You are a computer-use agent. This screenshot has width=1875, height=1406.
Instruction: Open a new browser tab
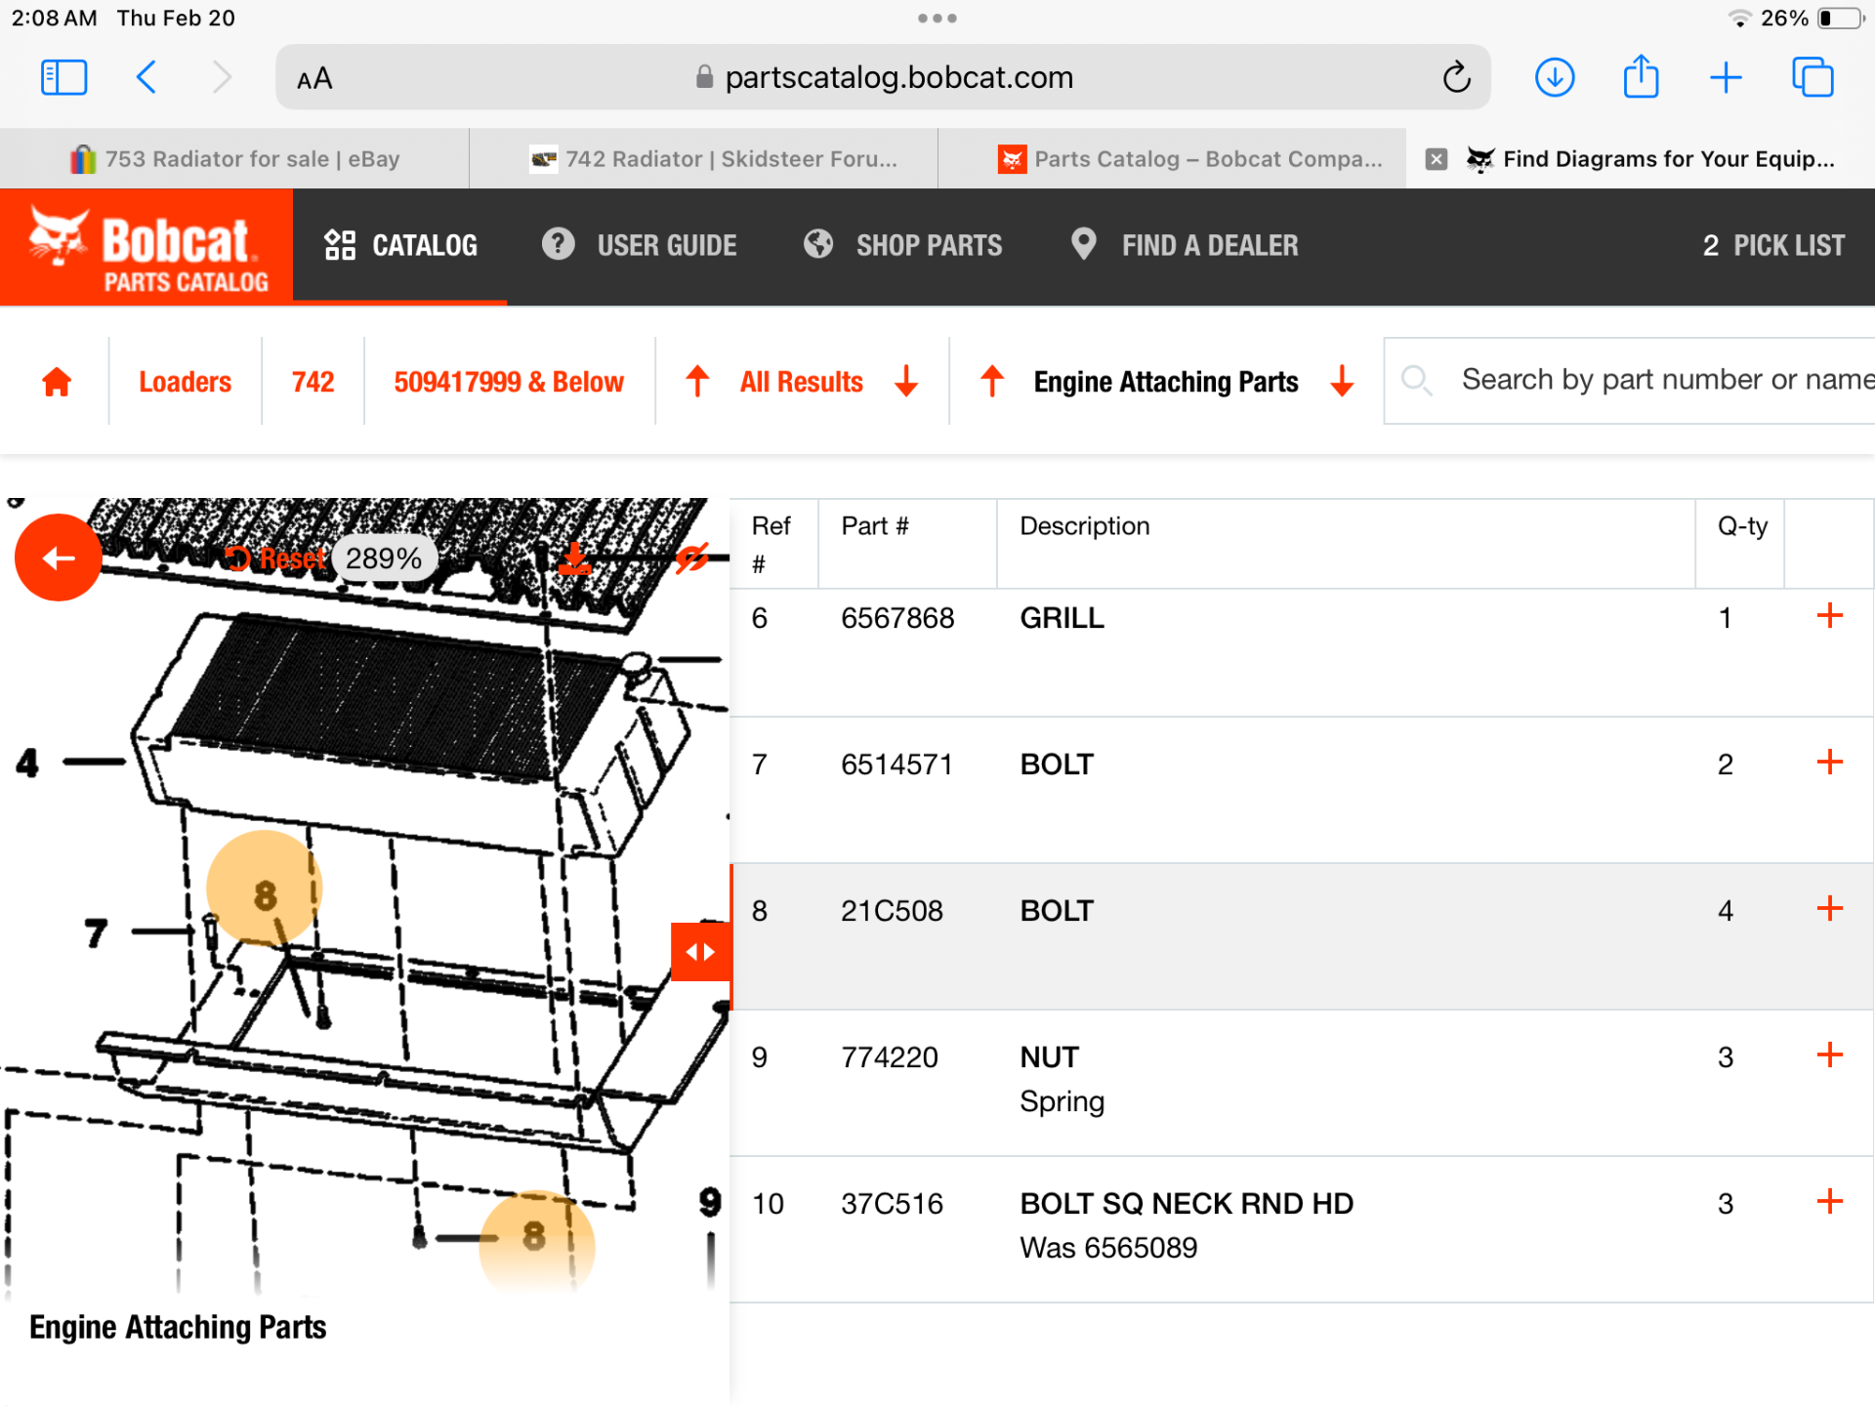pyautogui.click(x=1726, y=77)
